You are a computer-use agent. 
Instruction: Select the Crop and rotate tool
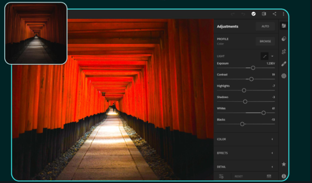click(284, 51)
